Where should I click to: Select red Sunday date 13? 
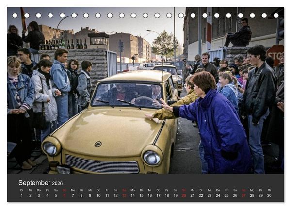(124, 195)
